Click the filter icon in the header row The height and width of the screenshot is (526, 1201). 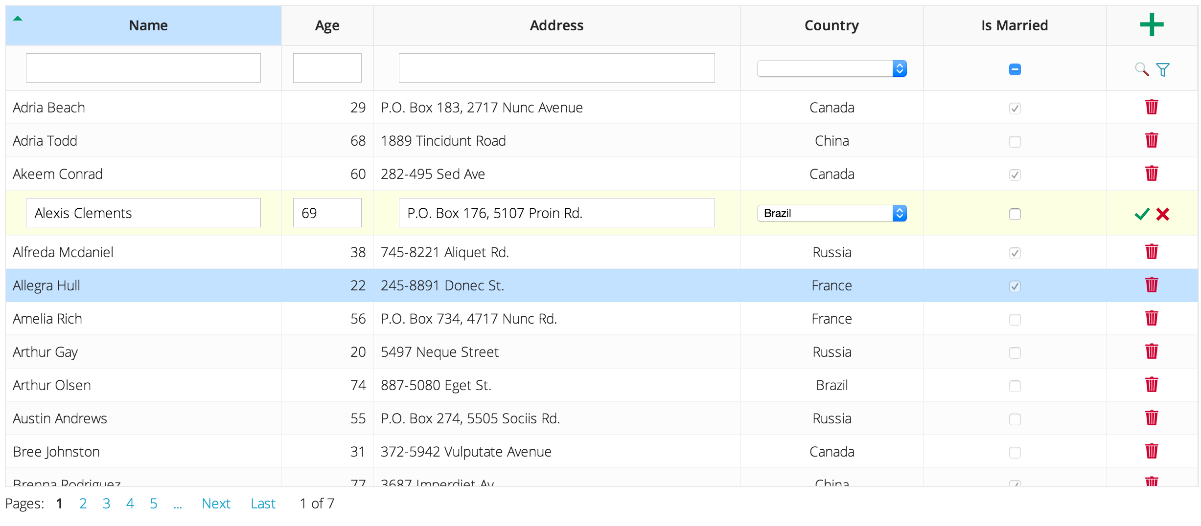click(x=1163, y=69)
